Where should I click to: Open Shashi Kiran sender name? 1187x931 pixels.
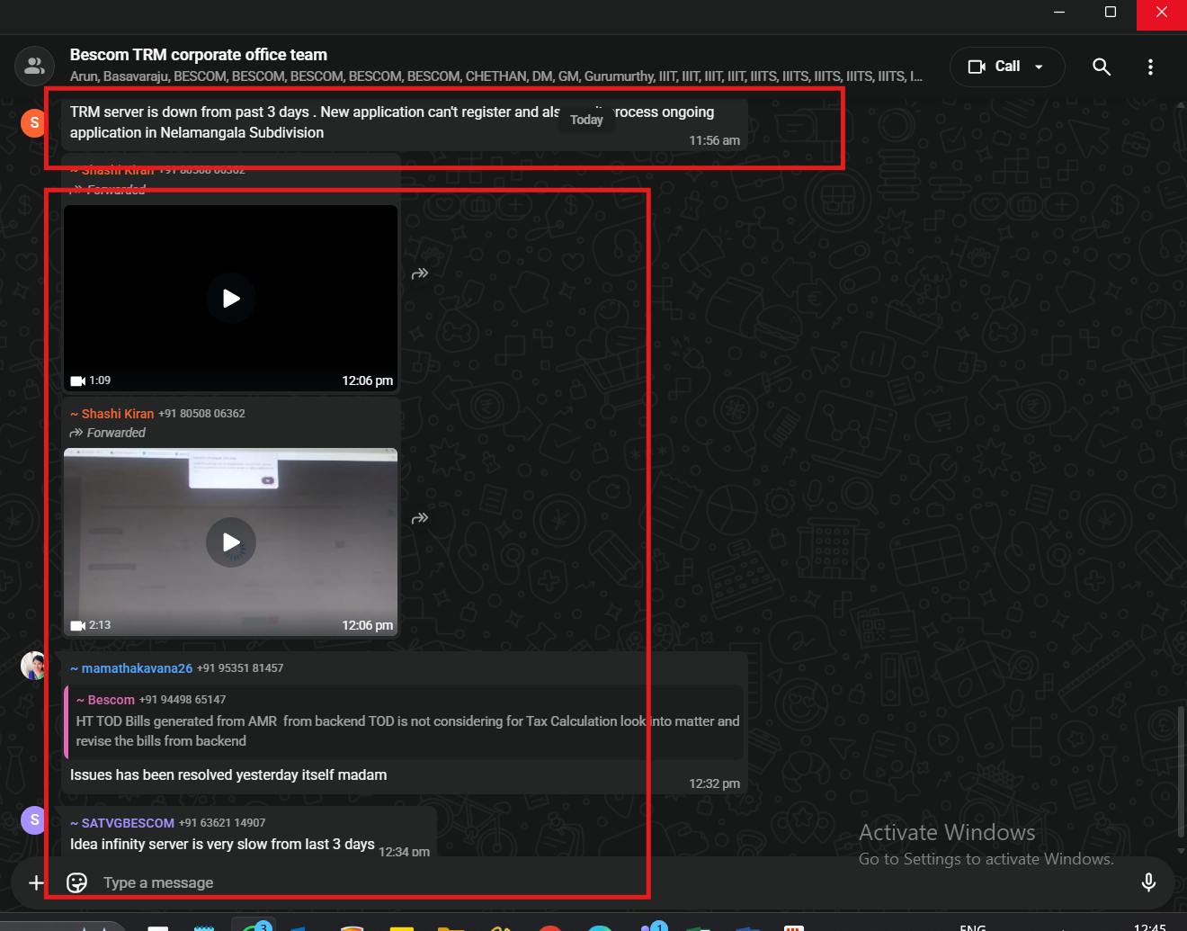point(118,414)
